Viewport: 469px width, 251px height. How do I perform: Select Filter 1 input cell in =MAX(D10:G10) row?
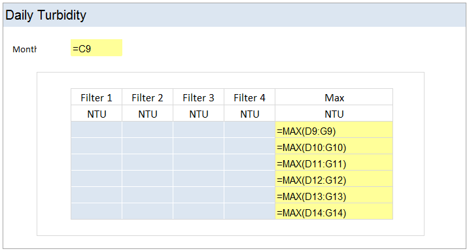pyautogui.click(x=96, y=146)
